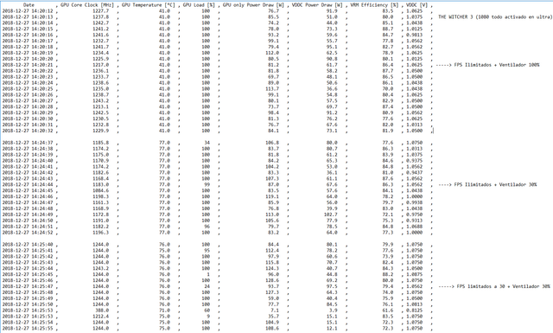Click the timestamp '2018-12-27 14:24:37'
Image resolution: width=553 pixels, height=333 pixels.
click(28, 143)
